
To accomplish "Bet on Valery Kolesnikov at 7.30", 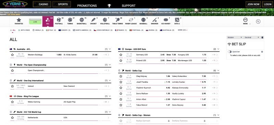I will 189,77.
